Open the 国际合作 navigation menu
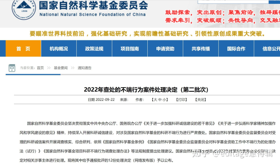 point(236,49)
